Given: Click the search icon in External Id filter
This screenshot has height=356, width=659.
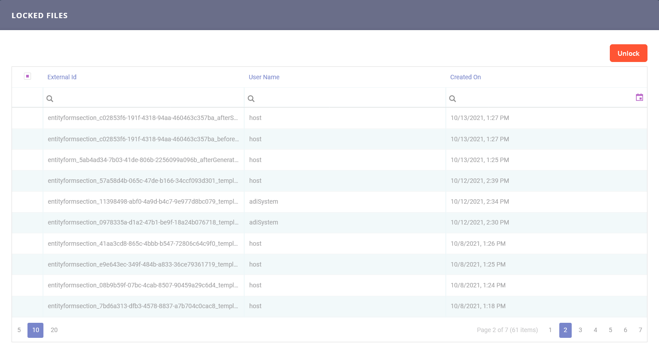Looking at the screenshot, I should [x=50, y=99].
